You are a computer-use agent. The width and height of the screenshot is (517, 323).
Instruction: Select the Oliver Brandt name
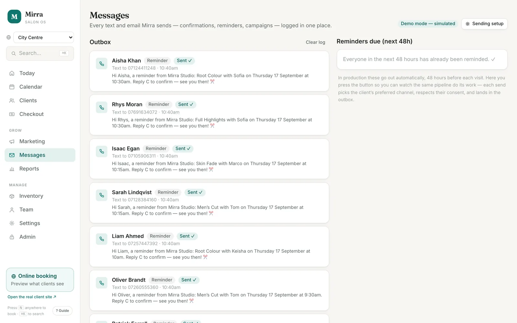[x=129, y=280]
